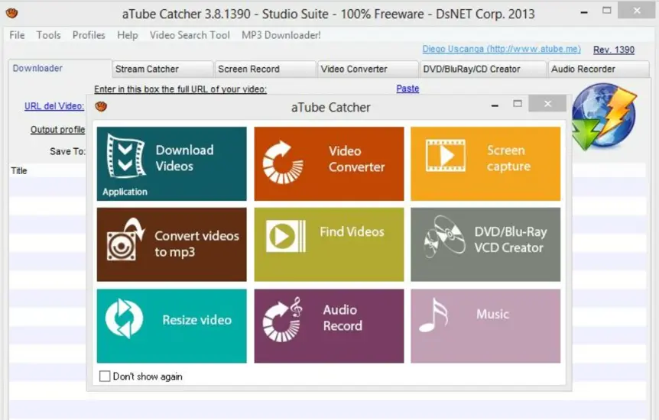Click the Download Videos tile icon
The image size is (659, 420).
point(126,156)
